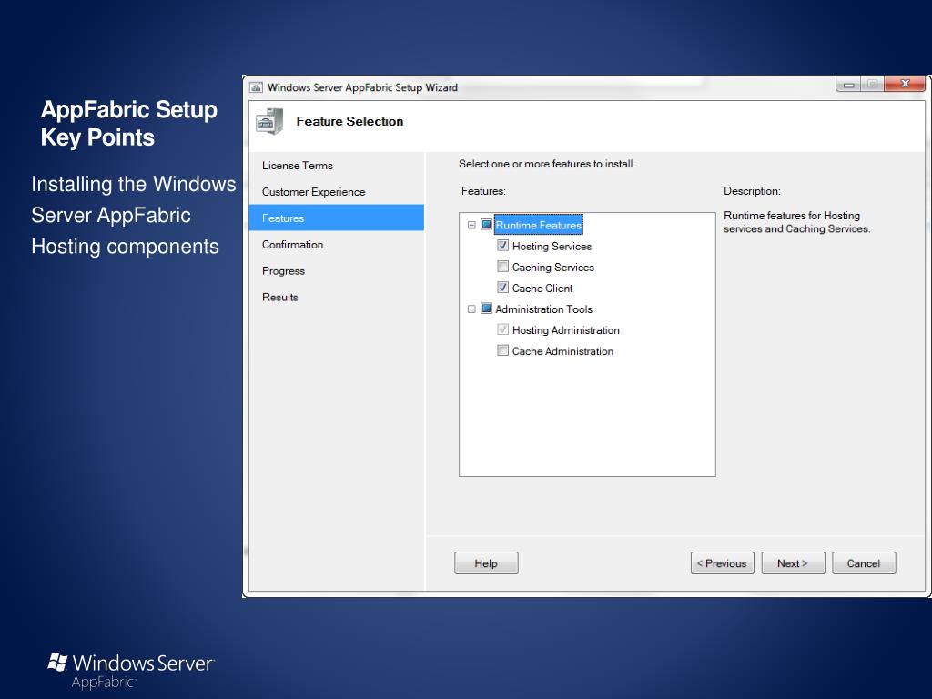Click the setup wizard title bar icon
Screen dimensions: 932x699
point(256,87)
